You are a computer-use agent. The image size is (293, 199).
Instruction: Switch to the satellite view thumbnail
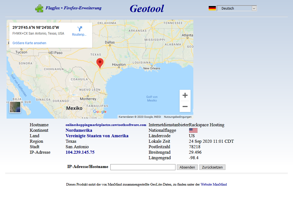point(15,107)
